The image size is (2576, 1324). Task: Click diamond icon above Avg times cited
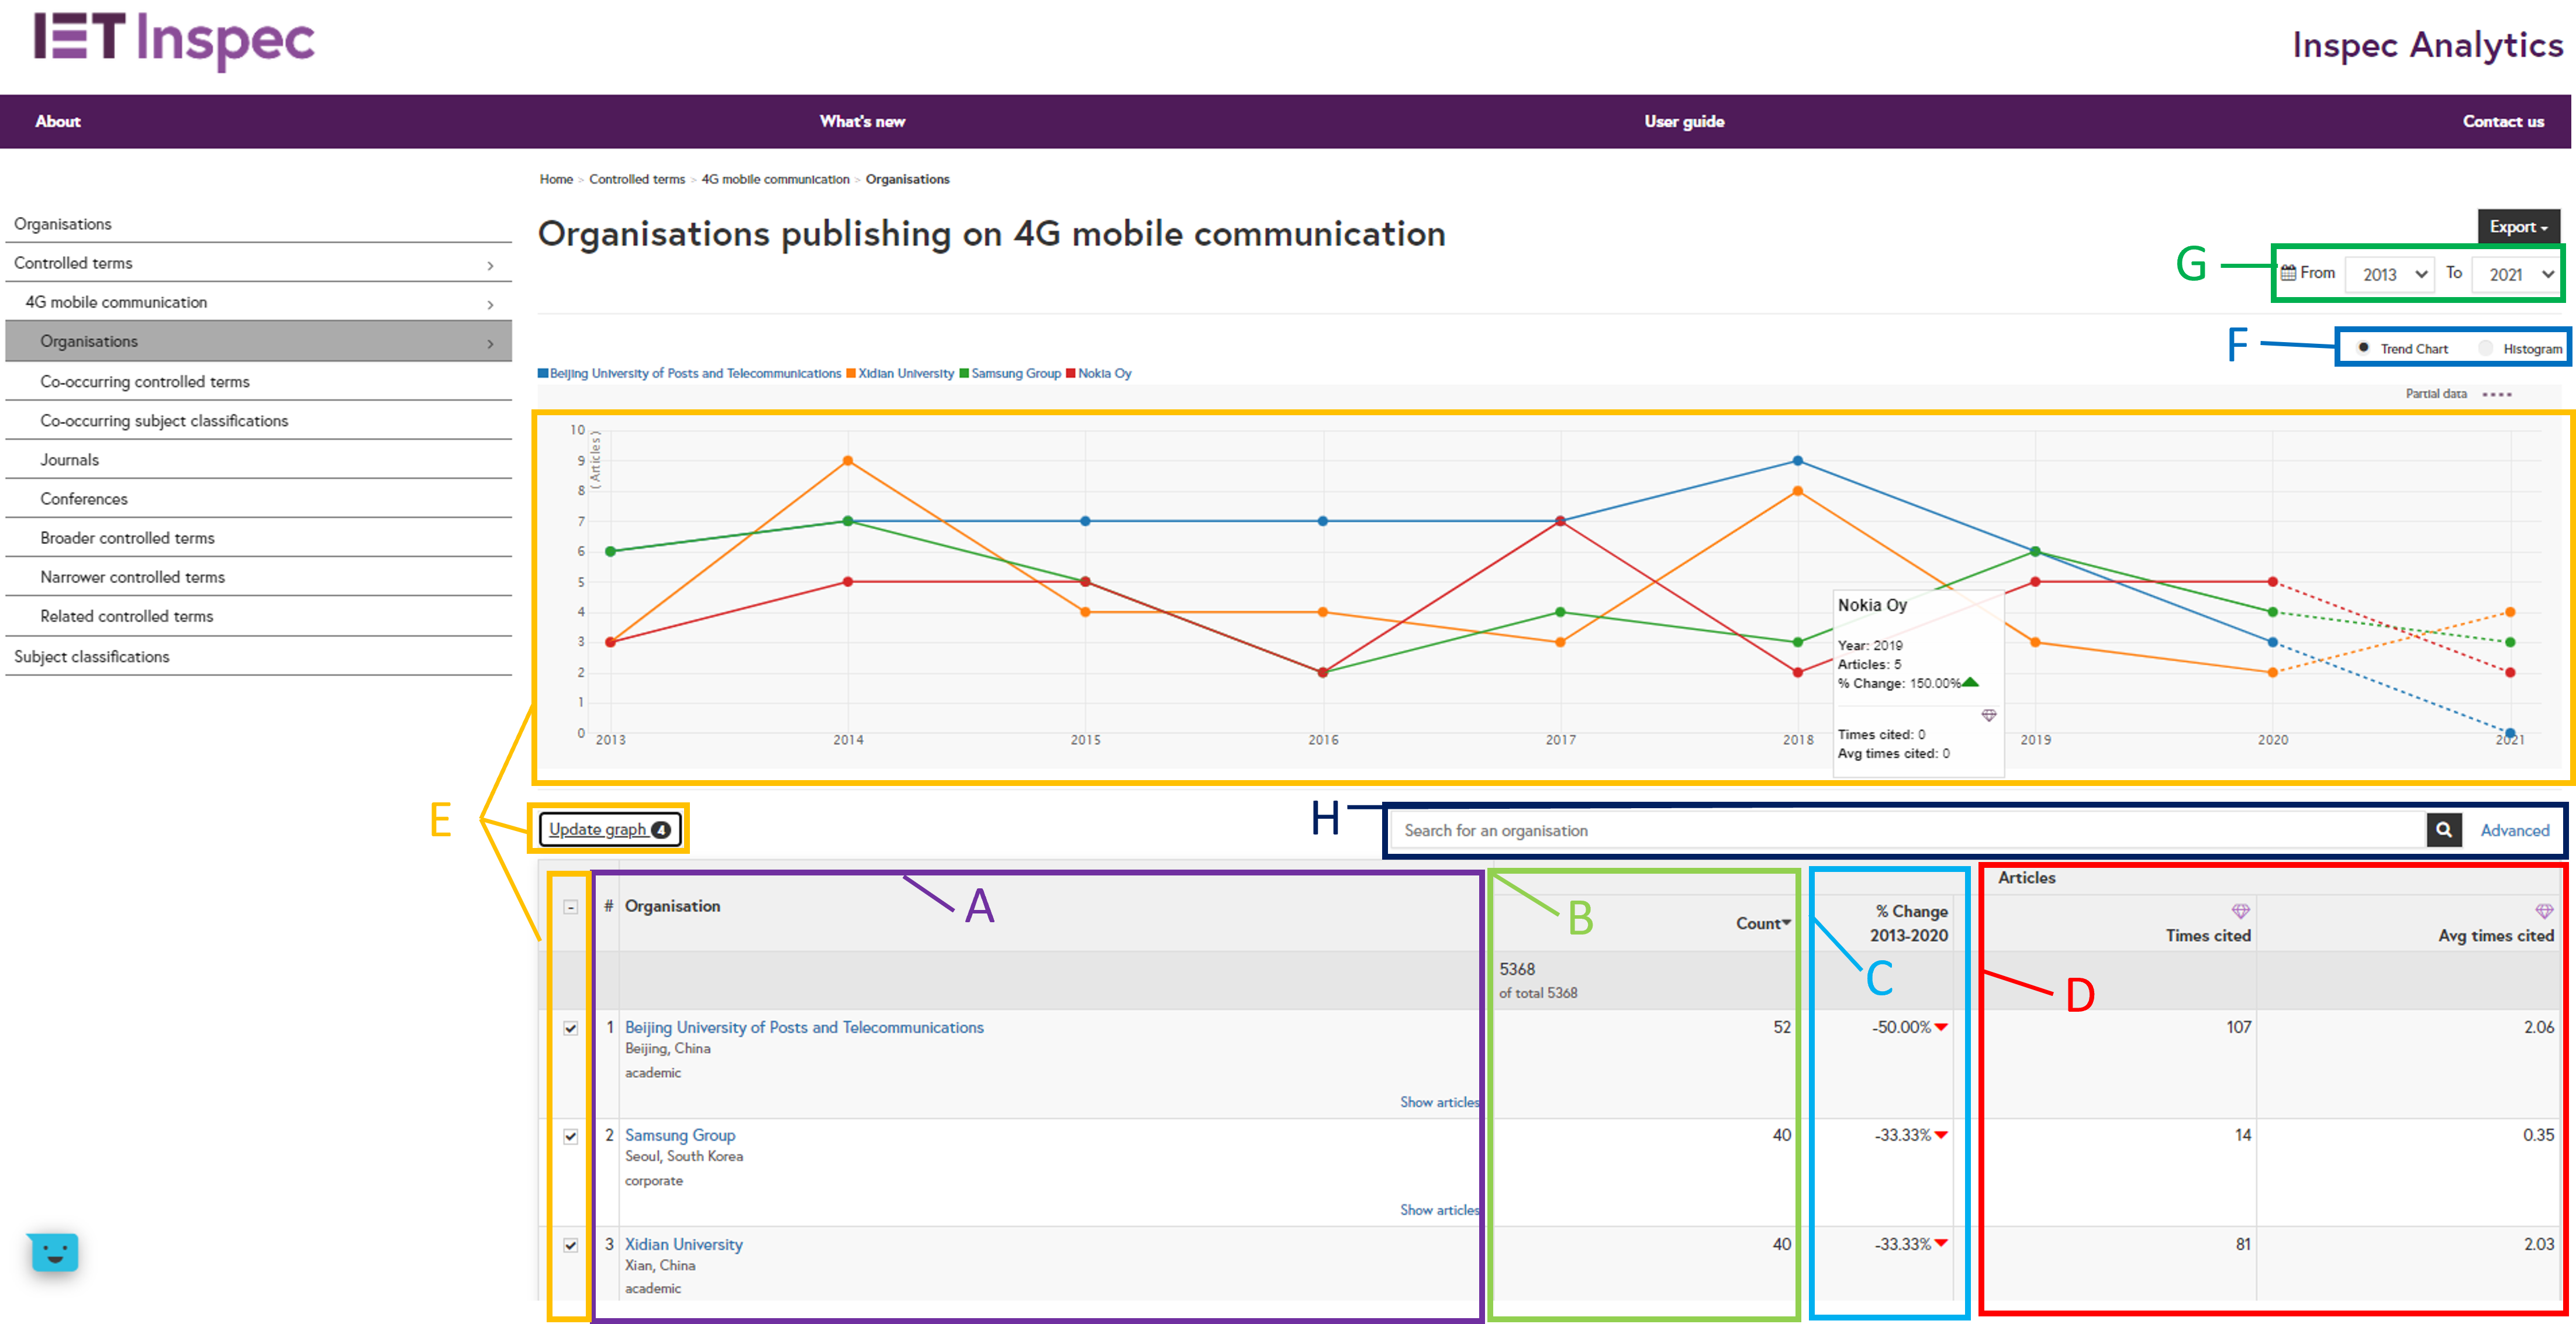coord(2544,910)
